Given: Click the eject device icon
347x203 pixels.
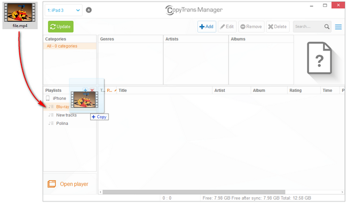Looking at the screenshot, I should pos(89,10).
